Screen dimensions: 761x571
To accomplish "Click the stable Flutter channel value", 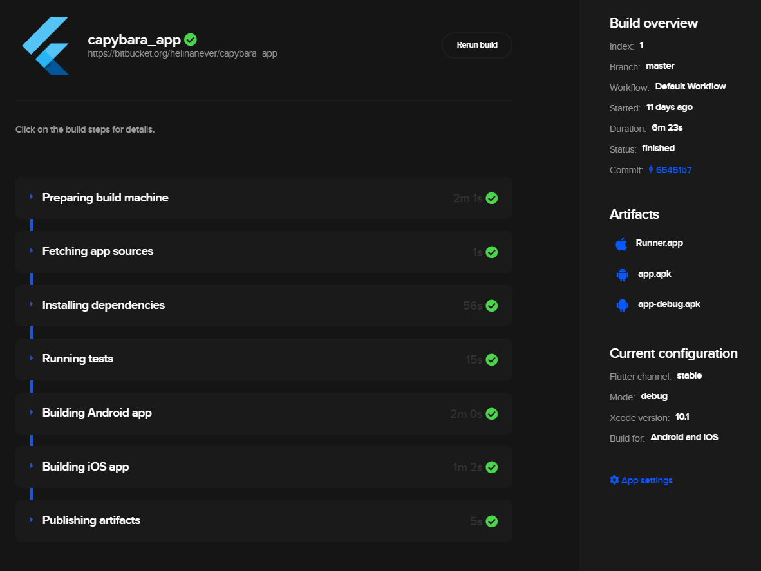I will coord(689,375).
